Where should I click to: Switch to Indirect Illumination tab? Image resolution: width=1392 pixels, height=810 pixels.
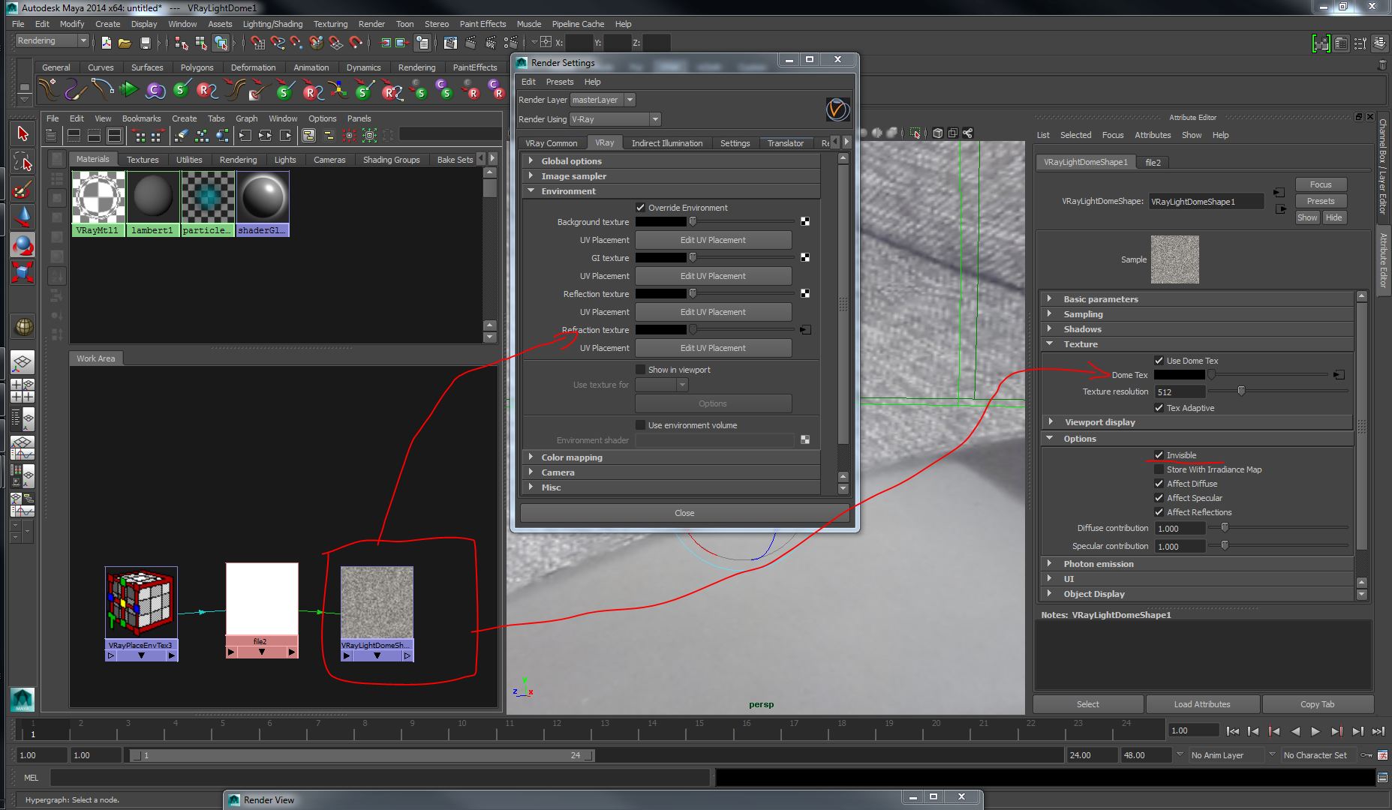point(667,143)
